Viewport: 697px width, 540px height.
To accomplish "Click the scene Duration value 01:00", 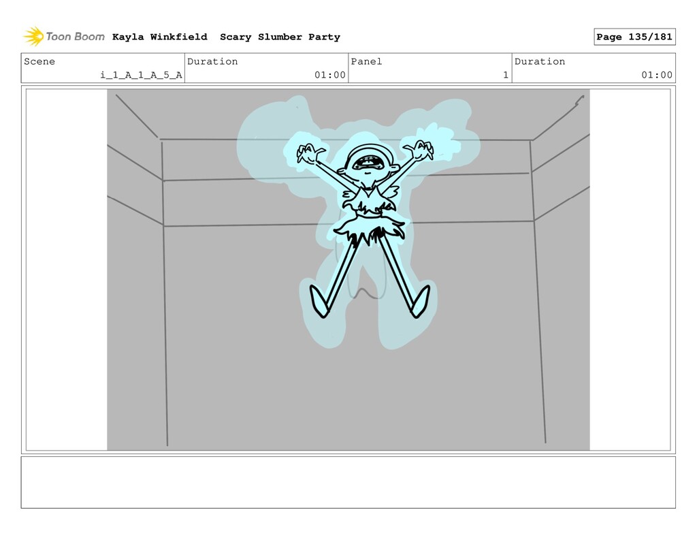I will pyautogui.click(x=330, y=75).
